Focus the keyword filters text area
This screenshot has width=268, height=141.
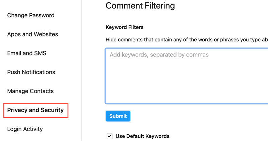coord(187,76)
